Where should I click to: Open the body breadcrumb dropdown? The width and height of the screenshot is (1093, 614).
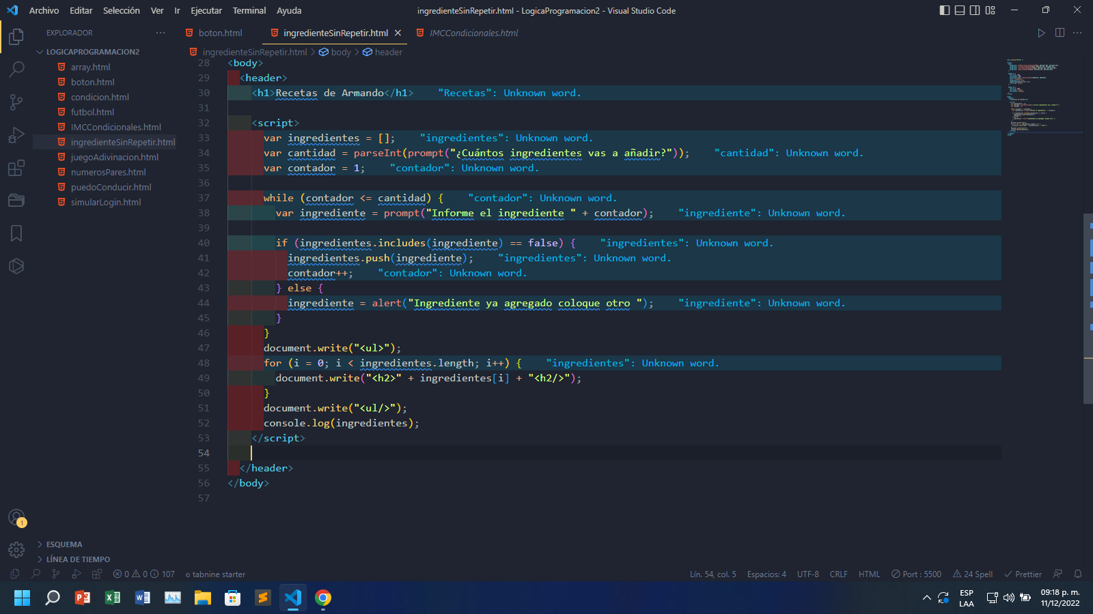point(335,52)
